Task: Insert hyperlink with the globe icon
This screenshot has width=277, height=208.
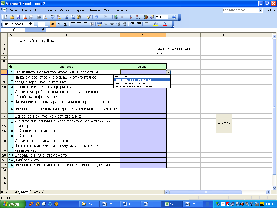Action: pos(116,17)
